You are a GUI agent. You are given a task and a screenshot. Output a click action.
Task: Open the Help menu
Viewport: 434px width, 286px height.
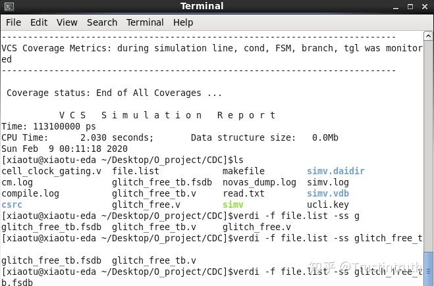coord(183,22)
